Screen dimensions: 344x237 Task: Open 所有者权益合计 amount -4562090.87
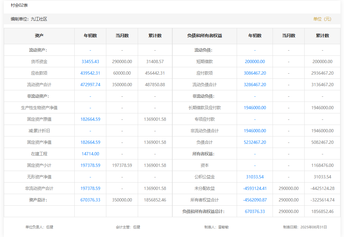pos(255,200)
